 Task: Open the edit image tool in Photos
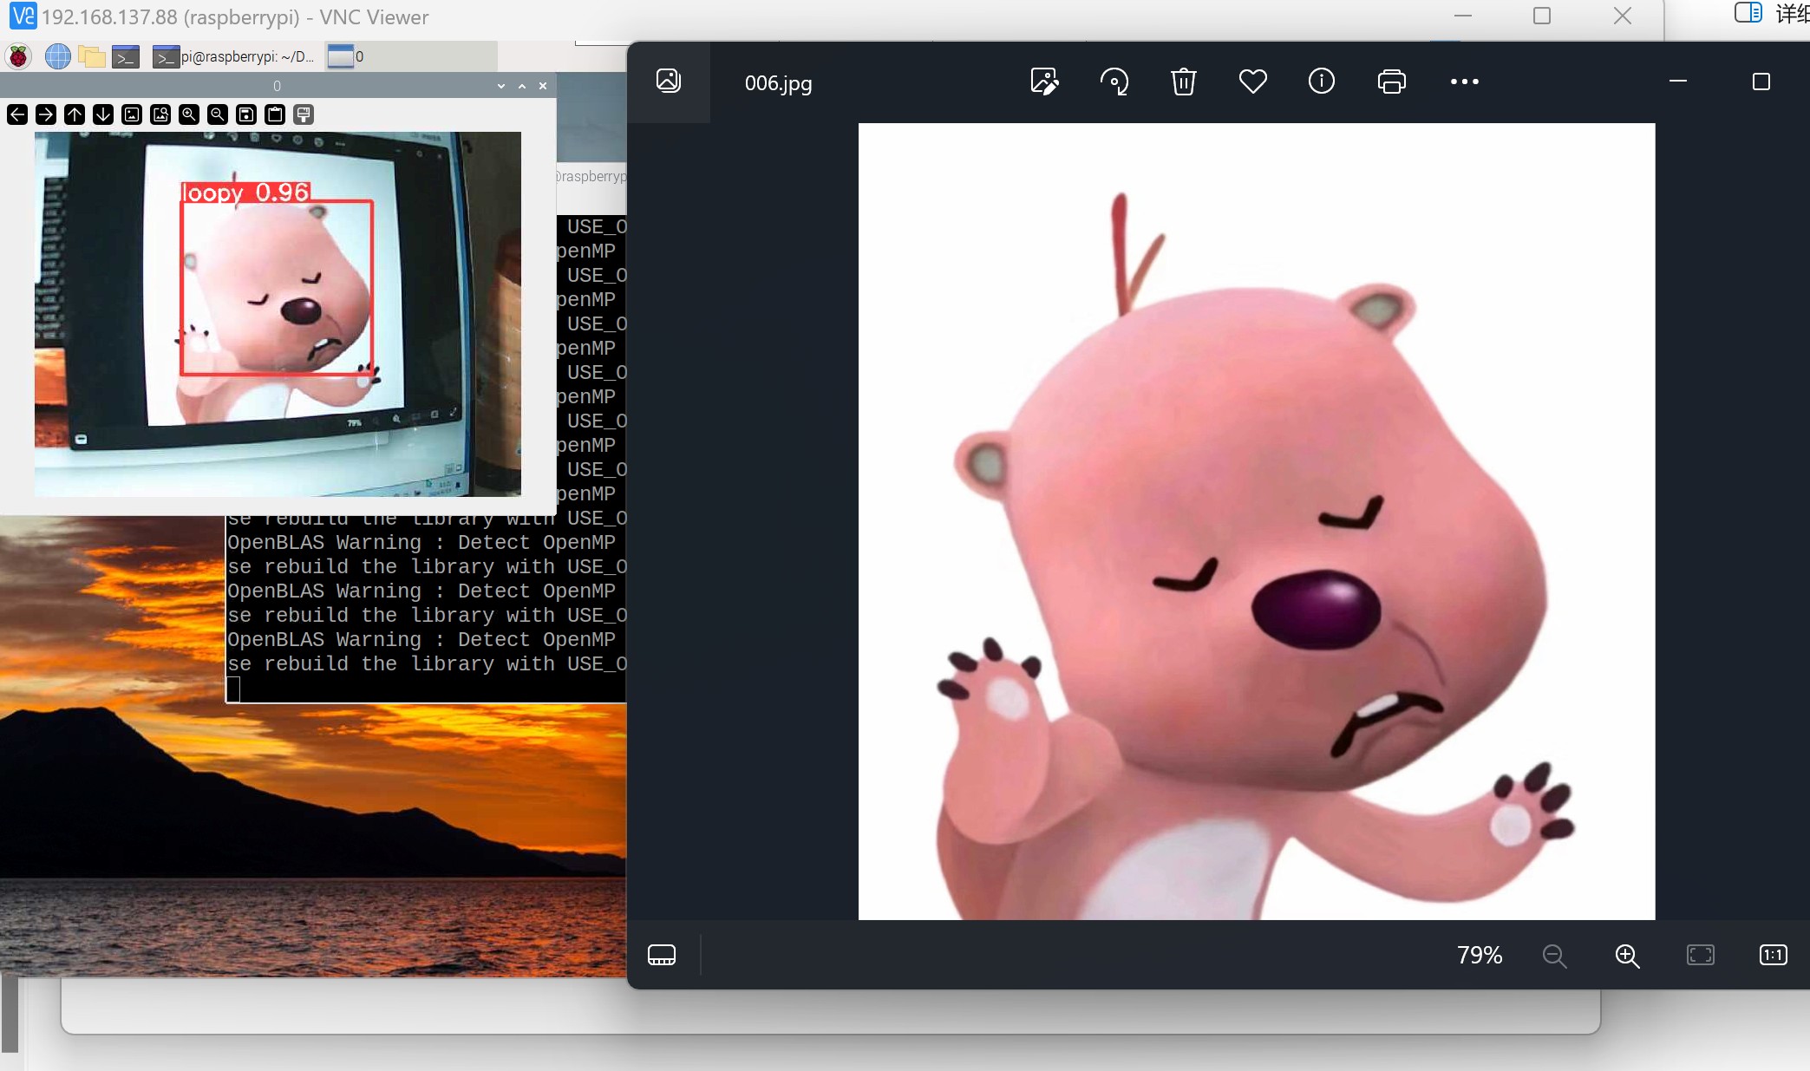tap(1045, 82)
